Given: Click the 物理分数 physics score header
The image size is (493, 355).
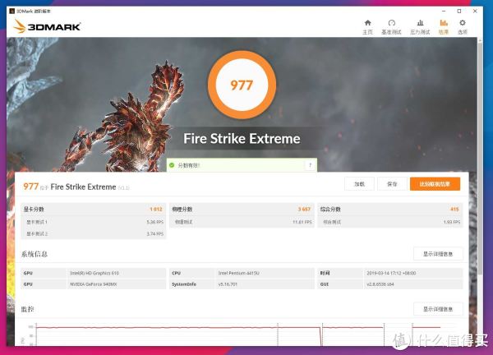Looking at the screenshot, I should [x=182, y=209].
